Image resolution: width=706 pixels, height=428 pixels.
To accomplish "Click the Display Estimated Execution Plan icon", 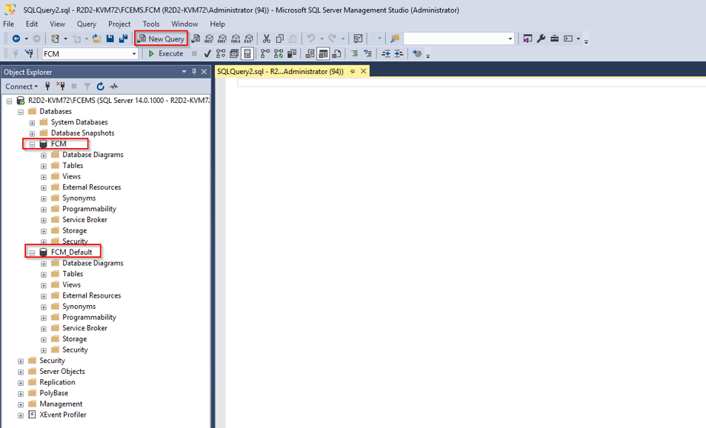I will [x=221, y=53].
